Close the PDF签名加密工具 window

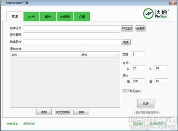(173, 3)
